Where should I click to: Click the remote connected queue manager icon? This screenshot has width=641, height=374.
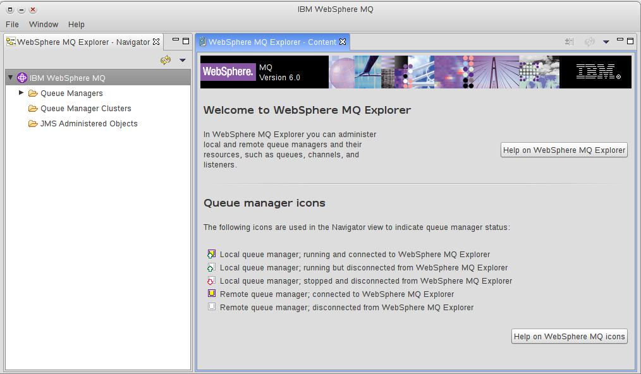[x=212, y=294]
